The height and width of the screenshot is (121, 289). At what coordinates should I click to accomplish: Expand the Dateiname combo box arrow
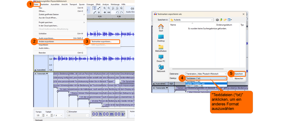pos(226,74)
